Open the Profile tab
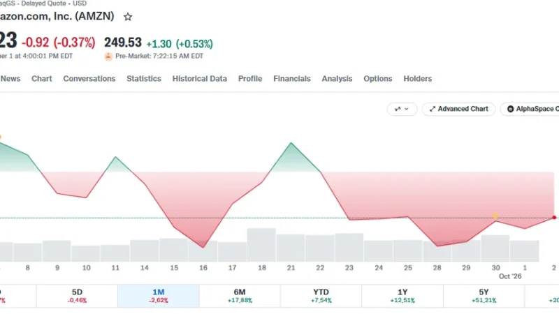Image resolution: width=559 pixels, height=314 pixels. 250,79
